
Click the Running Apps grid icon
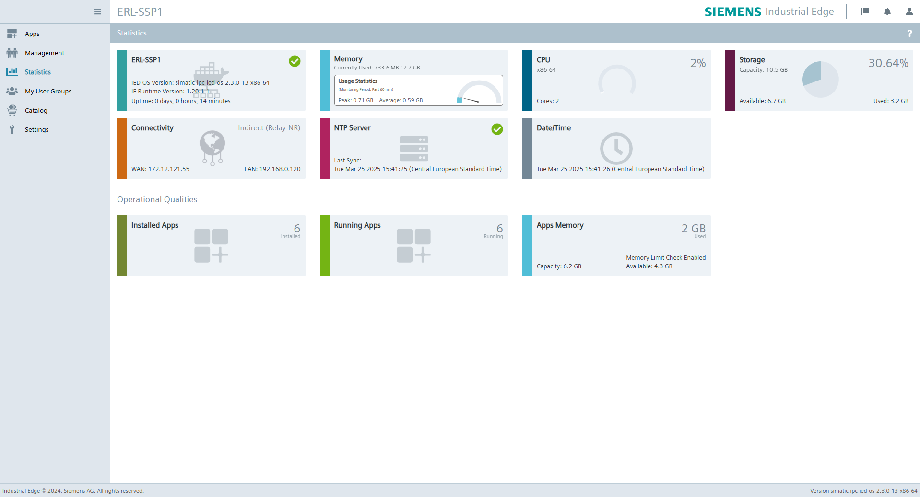[413, 245]
